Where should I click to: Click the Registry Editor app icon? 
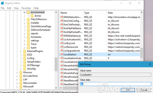(3, 3)
